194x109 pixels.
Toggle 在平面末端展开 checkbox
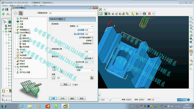[93, 37]
